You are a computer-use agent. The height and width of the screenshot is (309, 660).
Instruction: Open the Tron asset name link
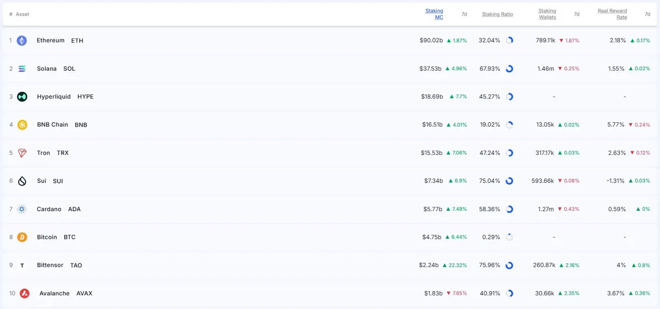pos(43,153)
